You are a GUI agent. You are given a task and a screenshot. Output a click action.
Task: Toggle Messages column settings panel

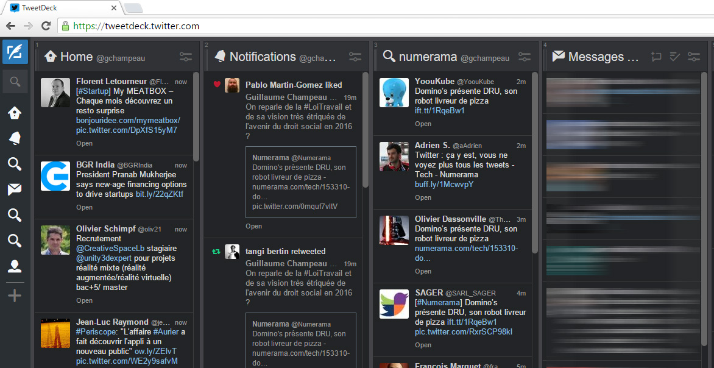694,57
